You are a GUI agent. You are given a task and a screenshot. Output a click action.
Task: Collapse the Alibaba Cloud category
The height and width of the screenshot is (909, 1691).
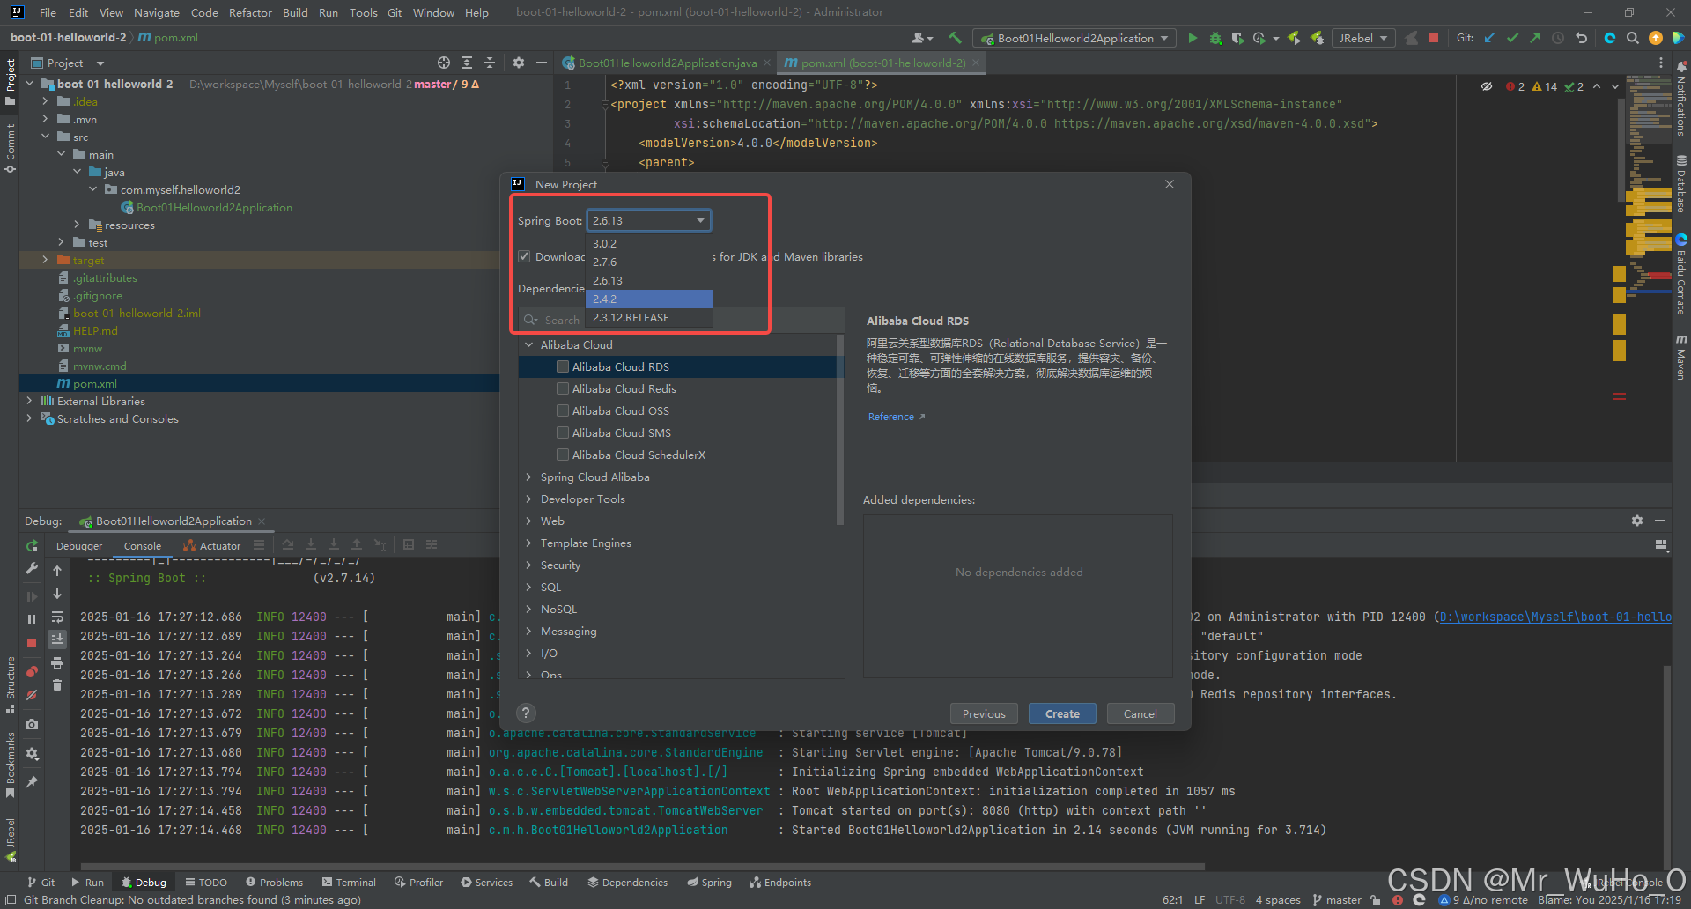(x=529, y=344)
